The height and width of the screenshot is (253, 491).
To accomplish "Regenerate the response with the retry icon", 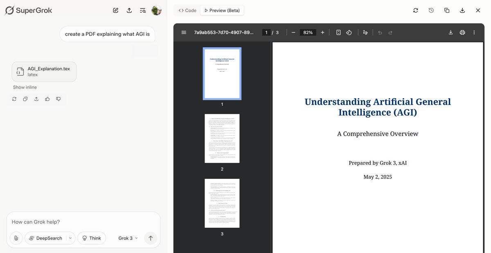I will 14,99.
